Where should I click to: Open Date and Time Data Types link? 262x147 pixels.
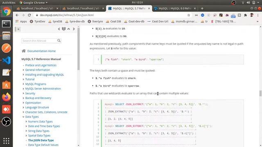pyautogui.click(x=44, y=126)
